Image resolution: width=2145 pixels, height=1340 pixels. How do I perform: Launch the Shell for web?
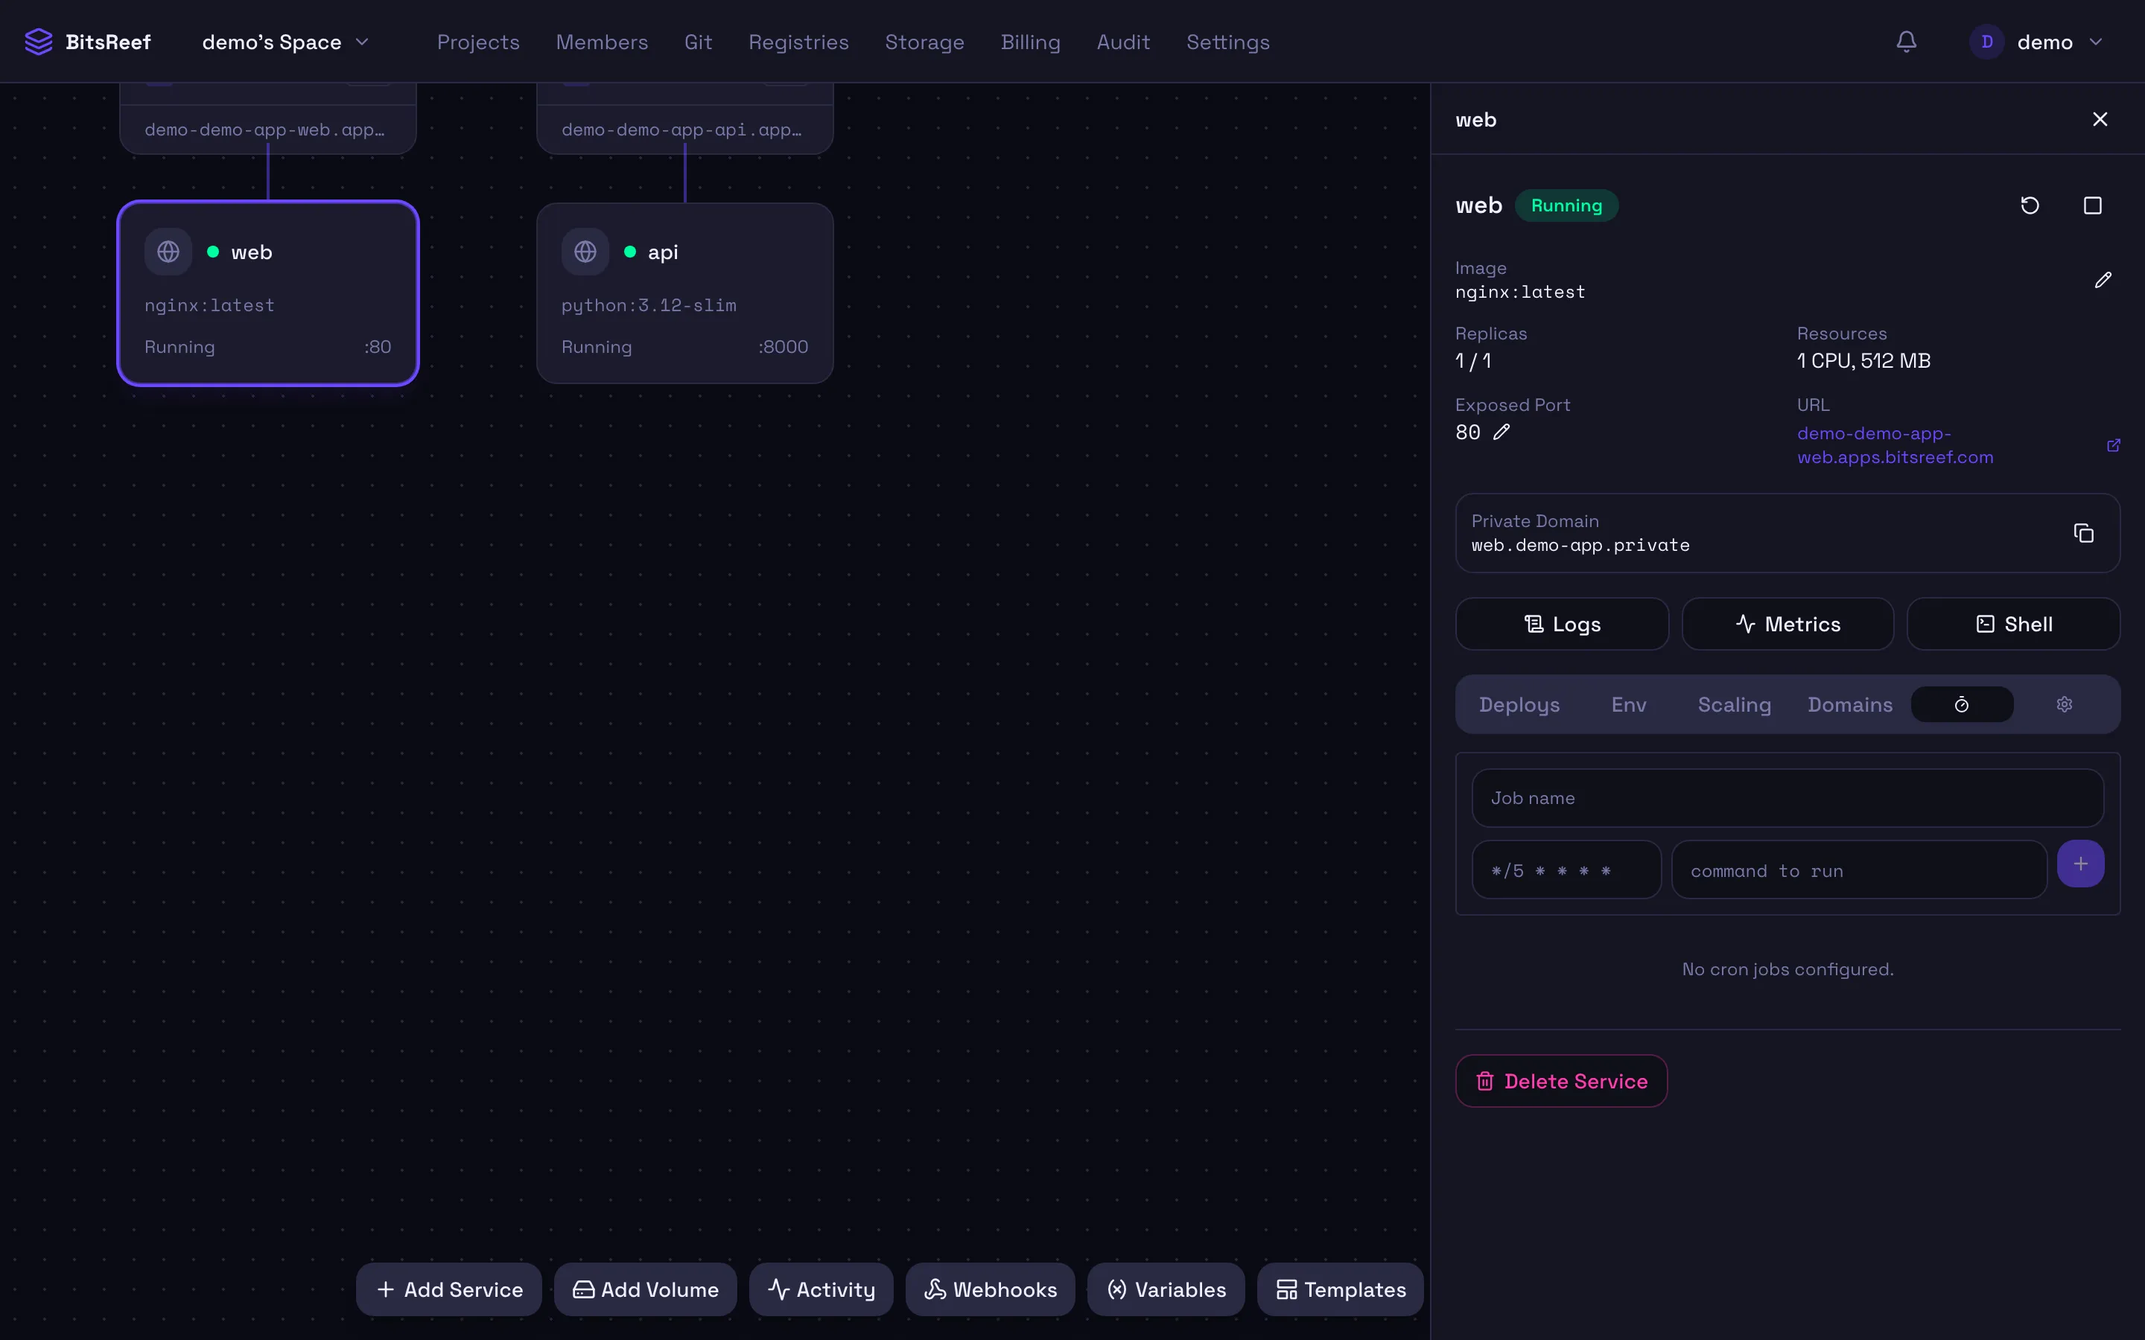[2013, 624]
